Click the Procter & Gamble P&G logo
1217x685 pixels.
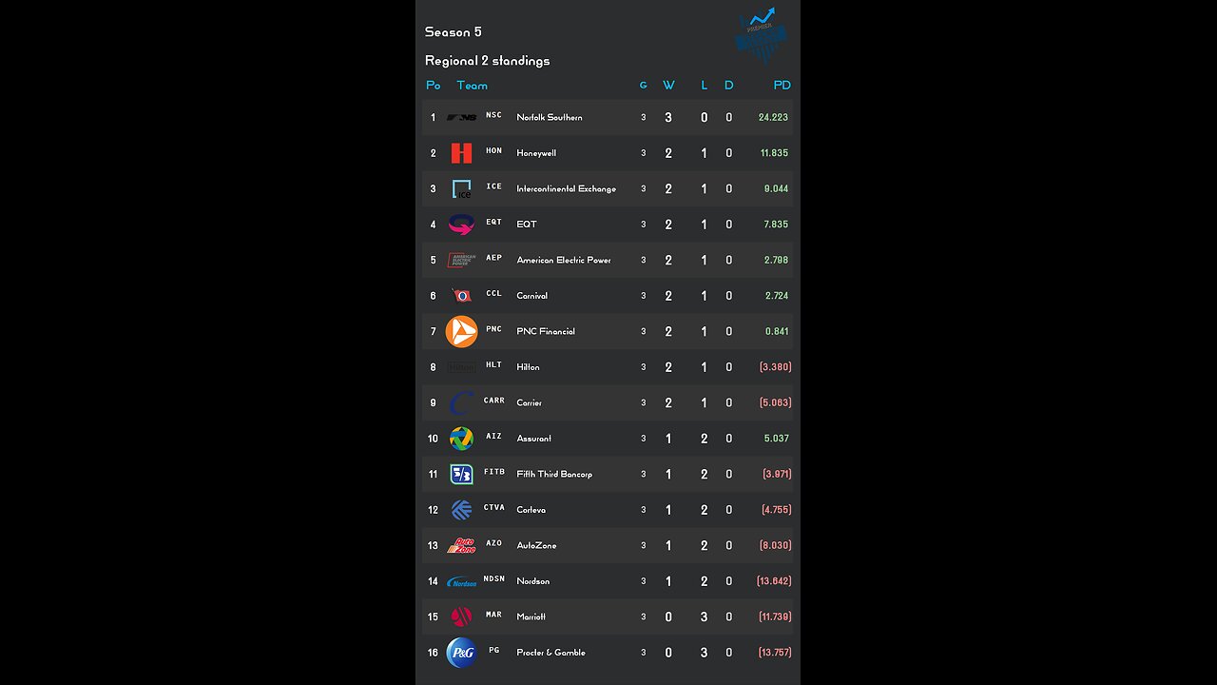coord(461,653)
